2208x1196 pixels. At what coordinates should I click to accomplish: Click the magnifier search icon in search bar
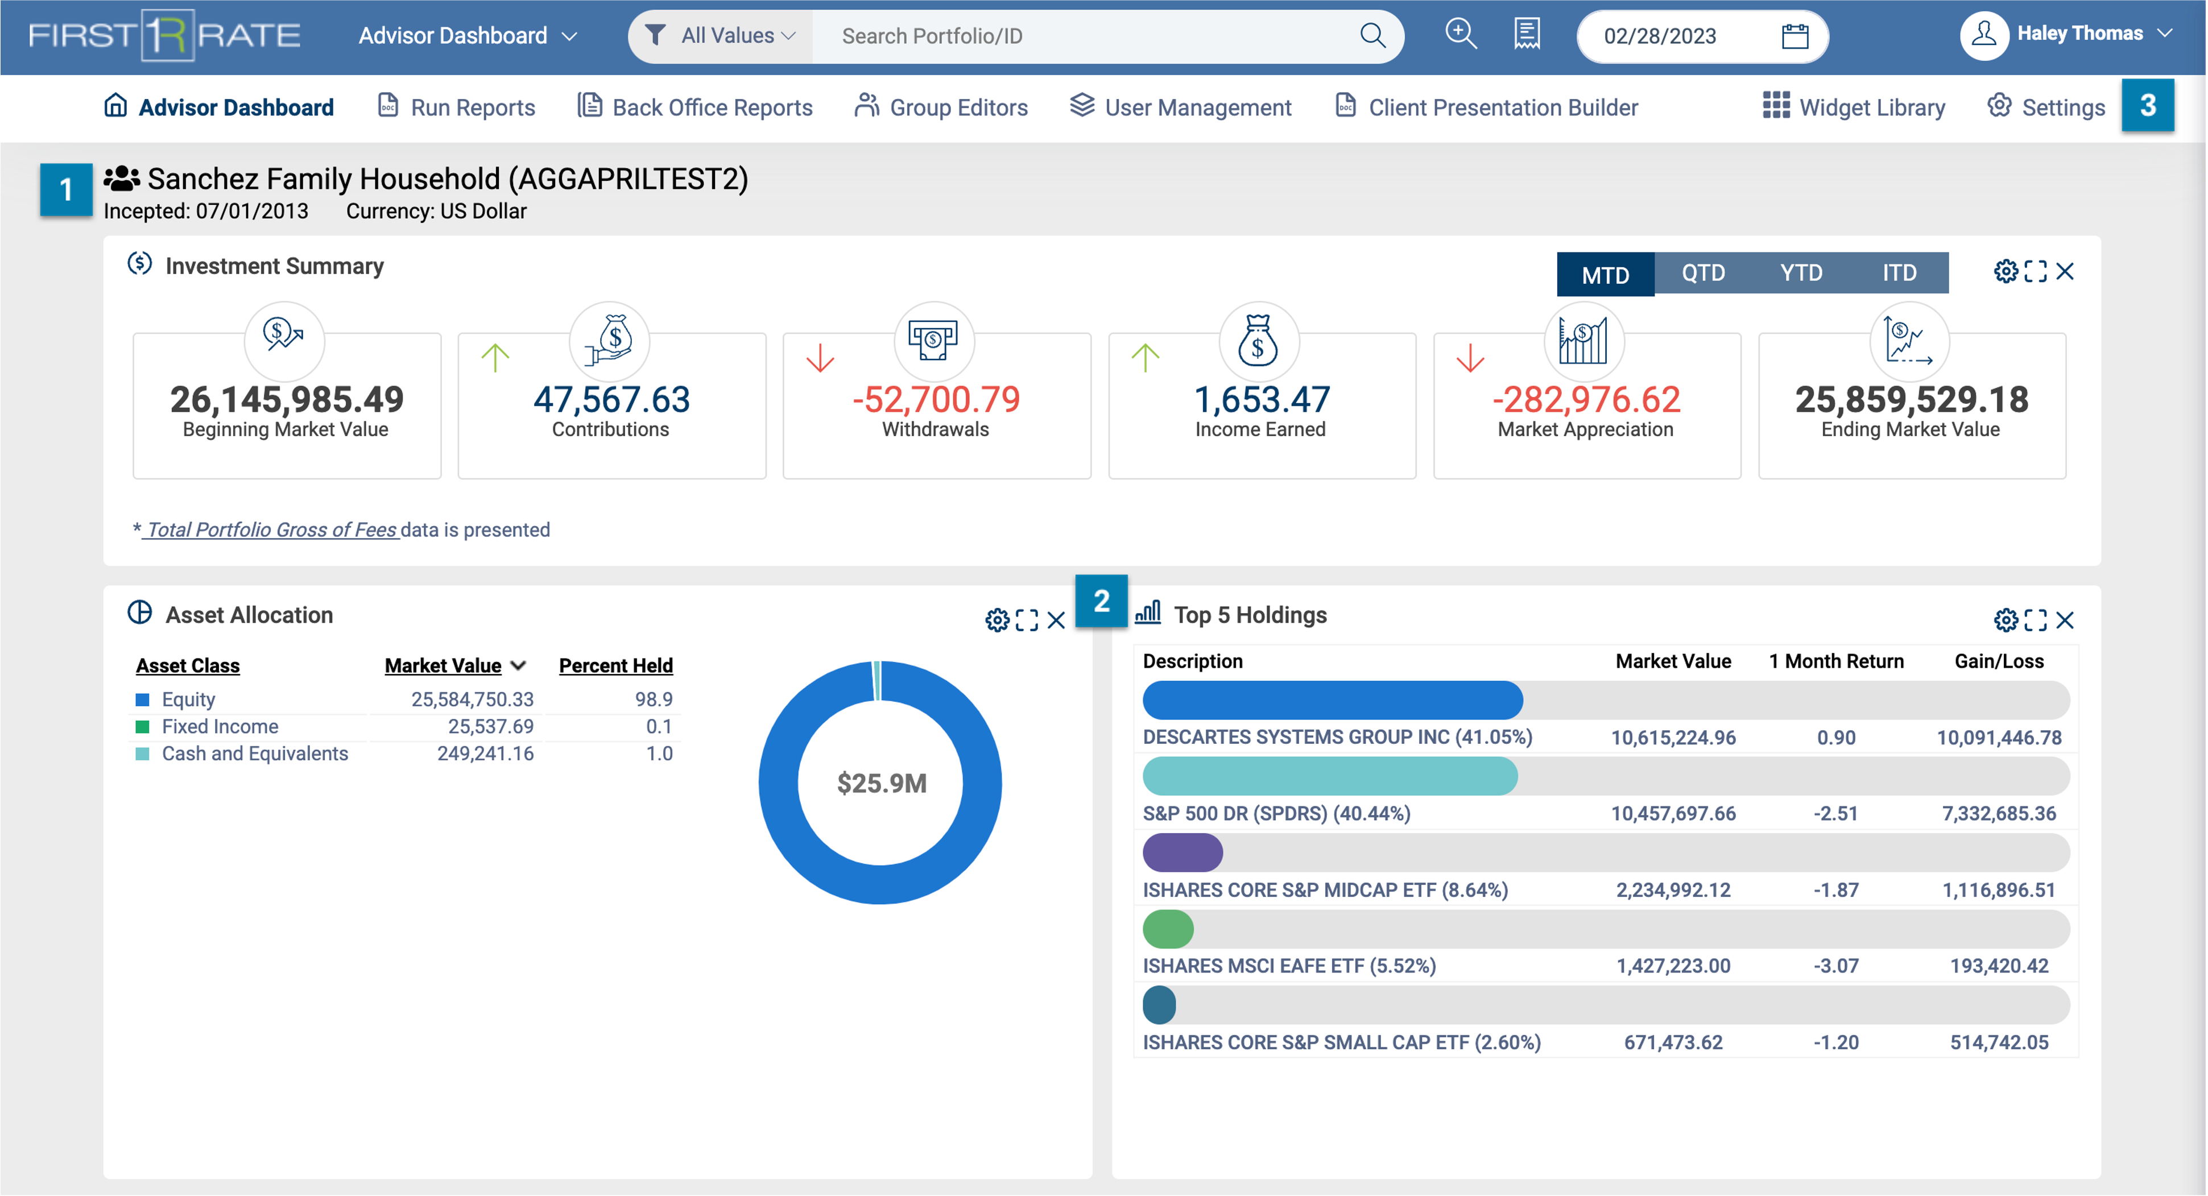(1372, 35)
